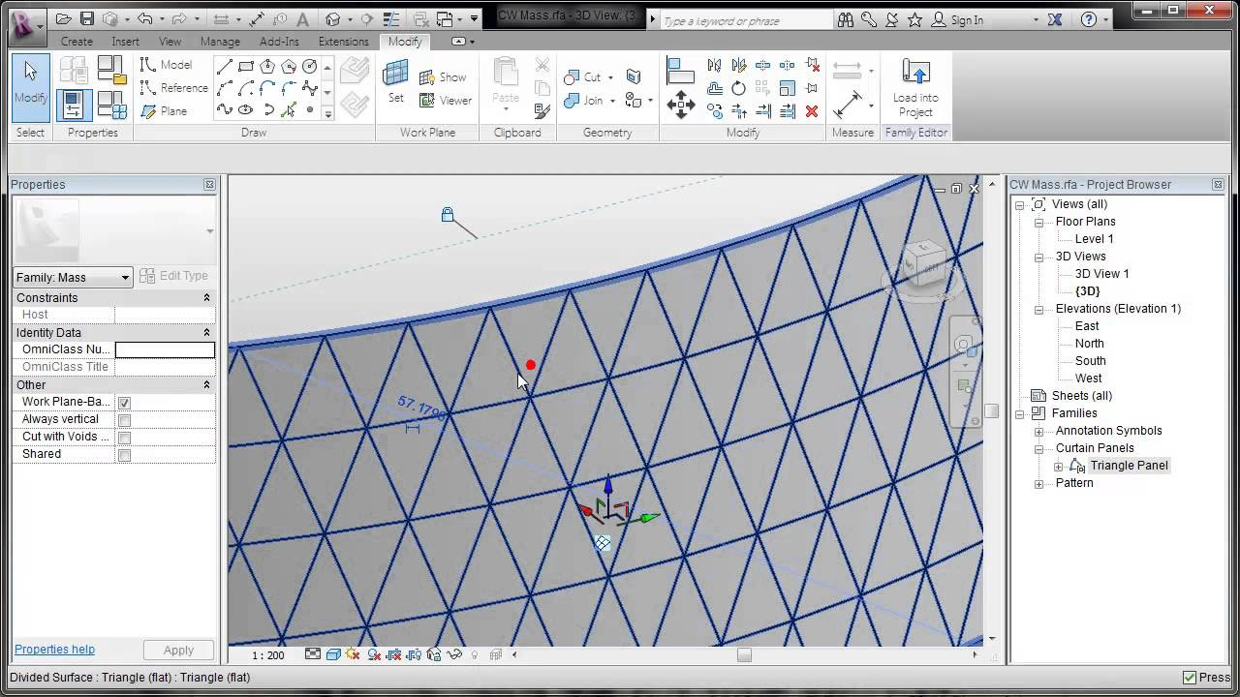Open the Properties help link
This screenshot has height=697, width=1240.
click(54, 650)
